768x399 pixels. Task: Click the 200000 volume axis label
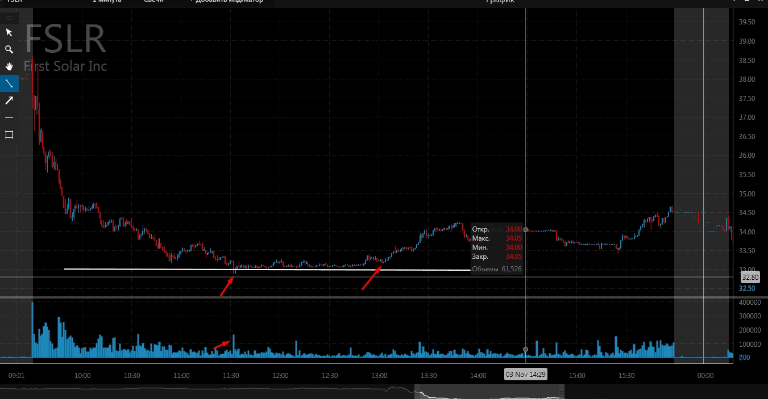(749, 330)
